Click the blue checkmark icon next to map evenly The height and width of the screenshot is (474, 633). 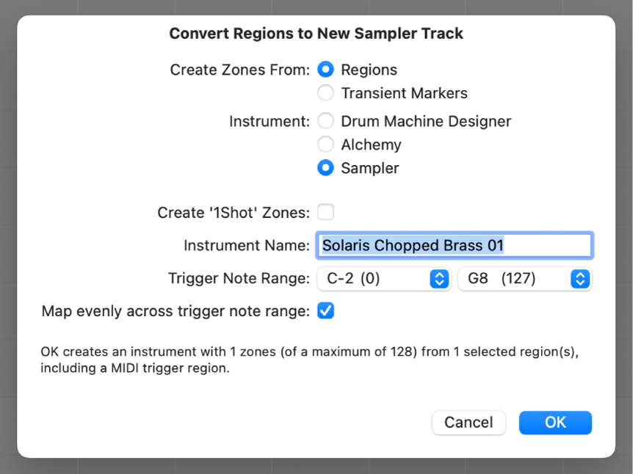point(325,310)
